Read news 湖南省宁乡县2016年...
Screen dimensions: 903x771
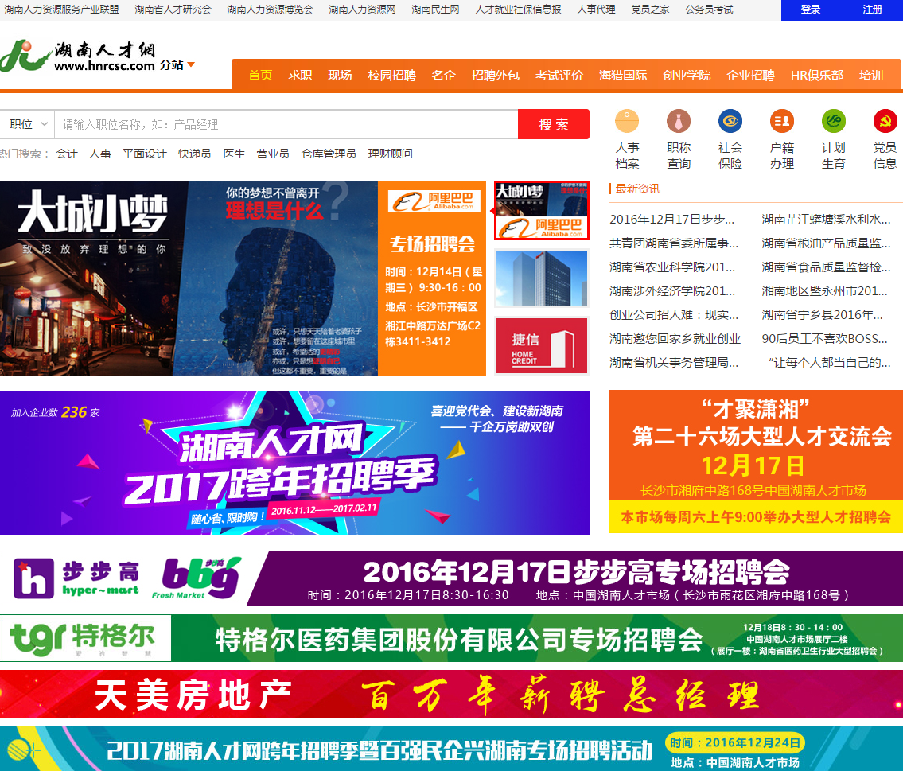(x=822, y=315)
